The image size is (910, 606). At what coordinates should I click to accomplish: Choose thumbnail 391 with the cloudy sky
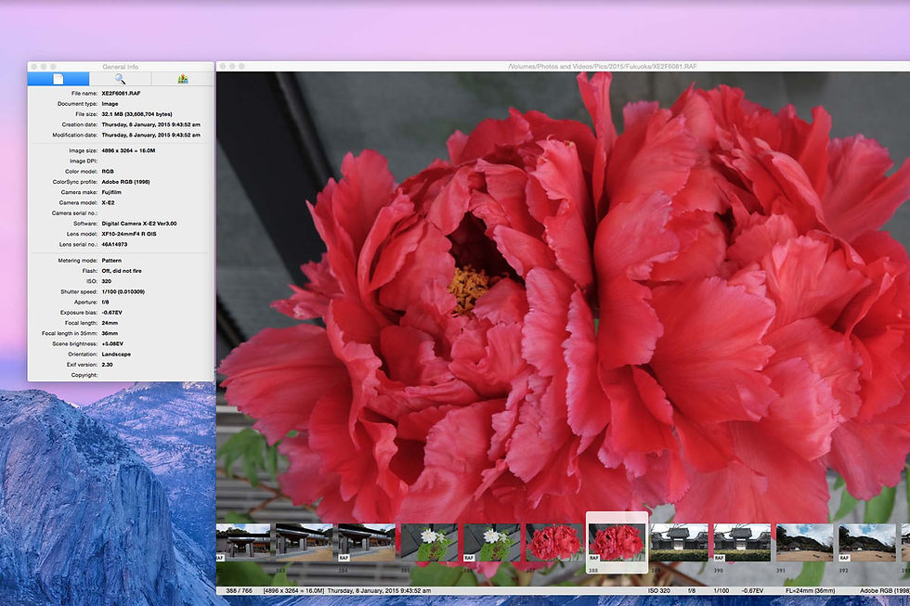tap(804, 542)
